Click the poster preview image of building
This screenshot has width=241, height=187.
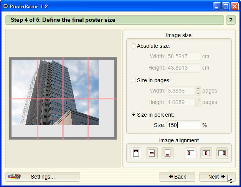coord(55,92)
